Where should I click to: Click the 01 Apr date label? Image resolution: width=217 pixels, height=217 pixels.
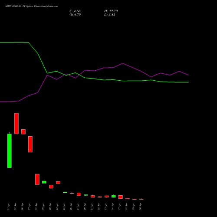point(8,207)
